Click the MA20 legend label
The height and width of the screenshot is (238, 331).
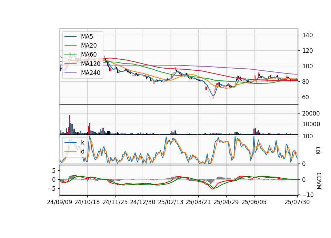pyautogui.click(x=89, y=46)
